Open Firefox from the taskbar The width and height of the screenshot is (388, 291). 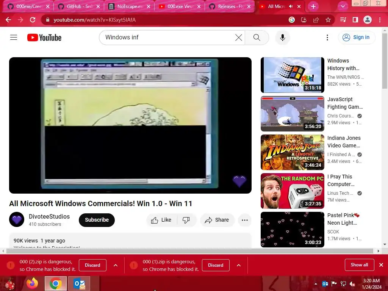tap(32, 283)
